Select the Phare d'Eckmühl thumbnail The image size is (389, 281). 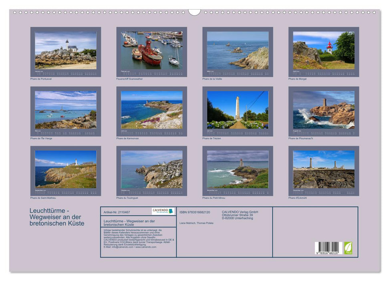pos(324,169)
